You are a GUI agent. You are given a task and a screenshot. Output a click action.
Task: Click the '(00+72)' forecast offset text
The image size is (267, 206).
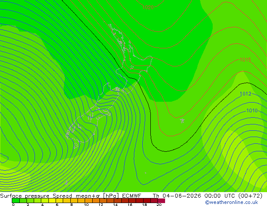click(250, 196)
